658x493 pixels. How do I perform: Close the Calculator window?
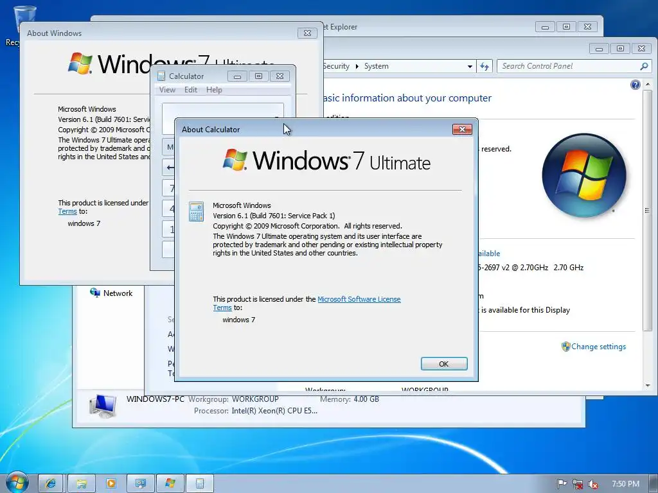pyautogui.click(x=280, y=76)
